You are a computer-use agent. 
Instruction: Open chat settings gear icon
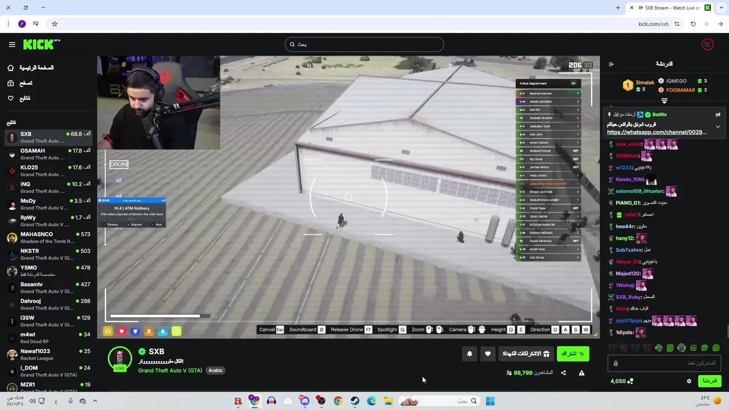coord(689,381)
